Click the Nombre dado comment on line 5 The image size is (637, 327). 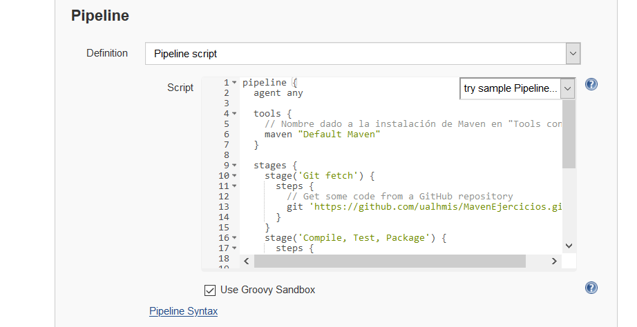click(x=413, y=124)
